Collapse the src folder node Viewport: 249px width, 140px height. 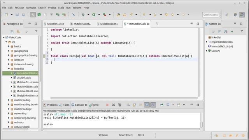[6, 42]
